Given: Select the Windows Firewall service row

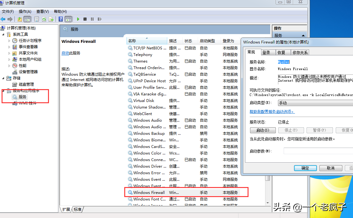Looking at the screenshot, I should [184, 193].
